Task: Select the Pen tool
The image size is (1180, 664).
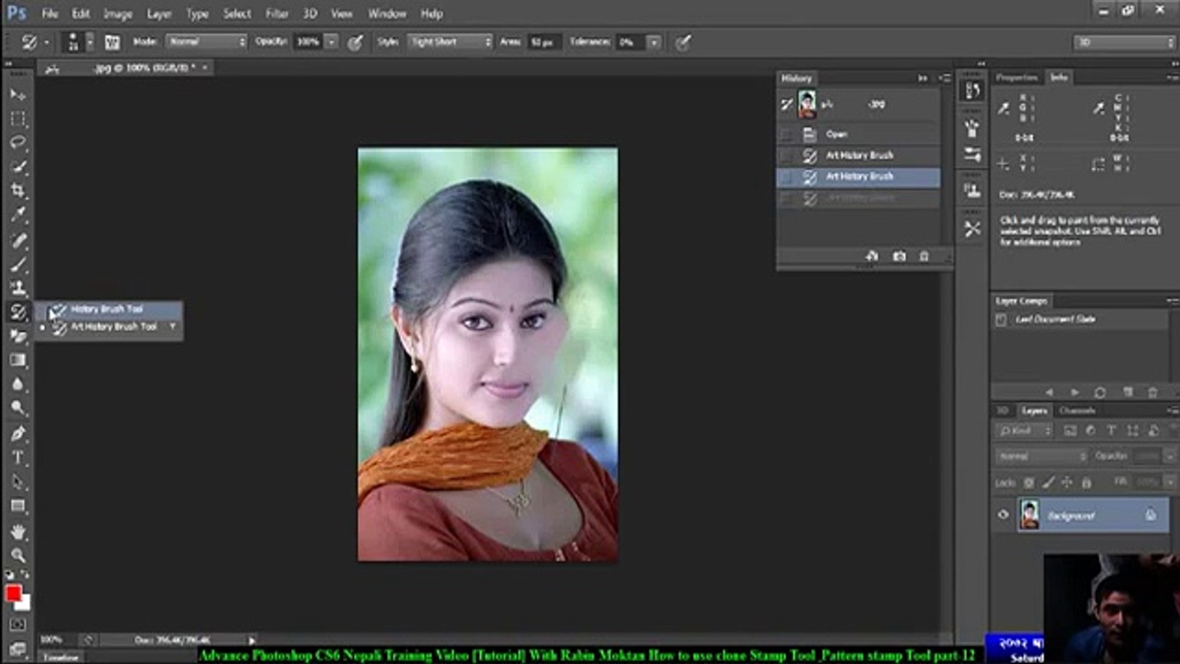Action: click(x=18, y=433)
